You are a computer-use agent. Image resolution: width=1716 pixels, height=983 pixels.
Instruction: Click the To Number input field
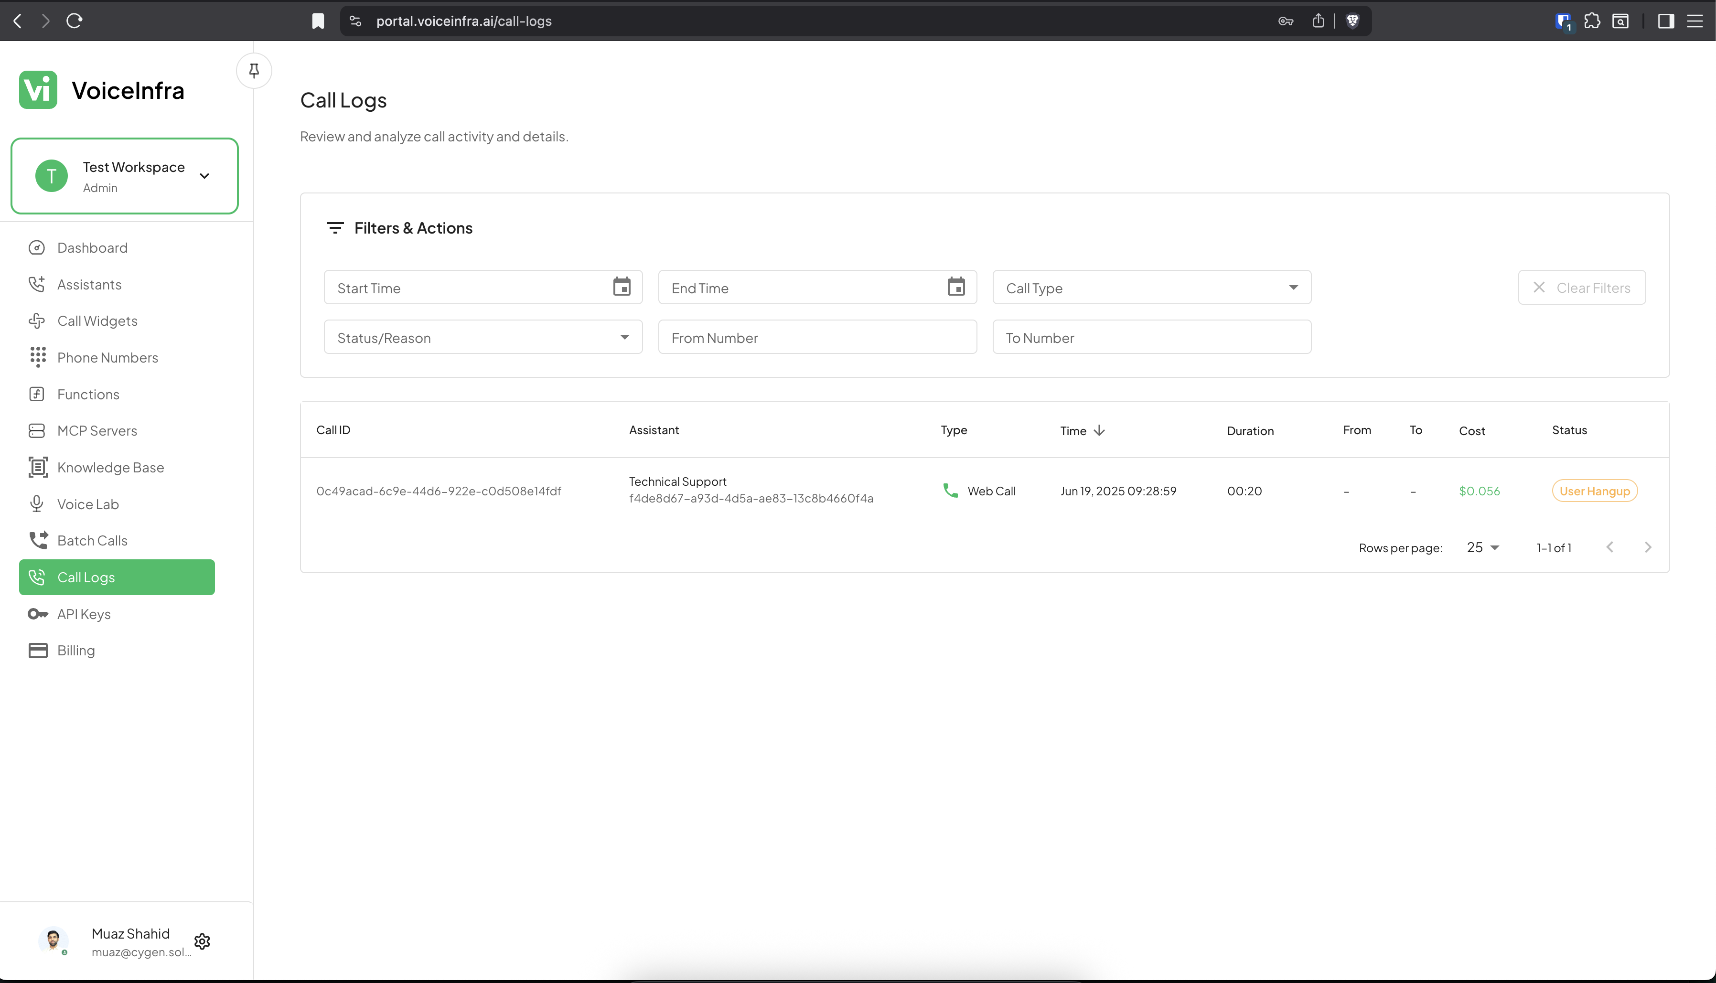[1152, 337]
